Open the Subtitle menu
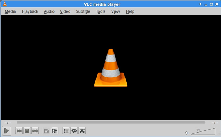This screenshot has height=137, width=221. click(x=83, y=11)
